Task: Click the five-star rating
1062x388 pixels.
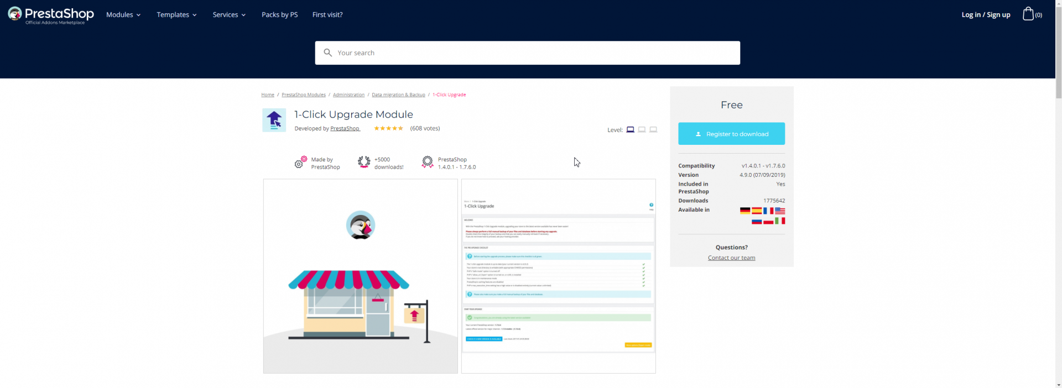Action: point(388,128)
